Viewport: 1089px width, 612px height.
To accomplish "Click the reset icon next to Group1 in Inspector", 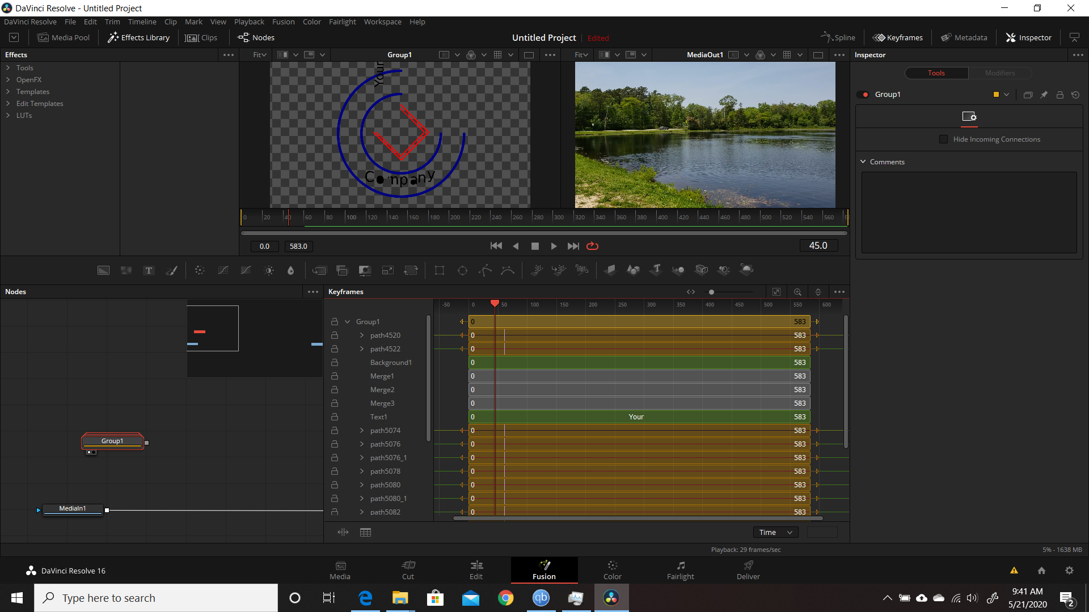I will [x=1075, y=95].
